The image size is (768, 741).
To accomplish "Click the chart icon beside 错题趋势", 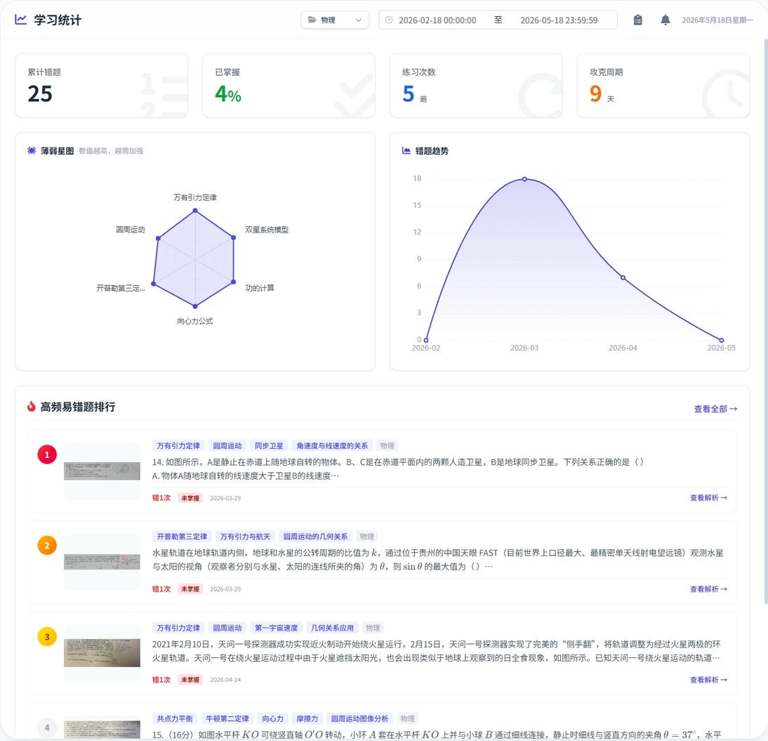I will [406, 150].
